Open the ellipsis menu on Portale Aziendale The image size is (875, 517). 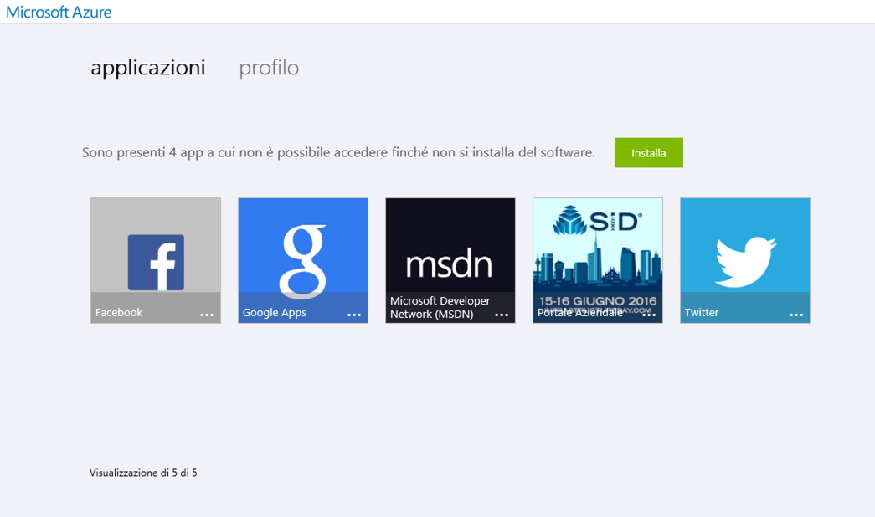(x=649, y=315)
